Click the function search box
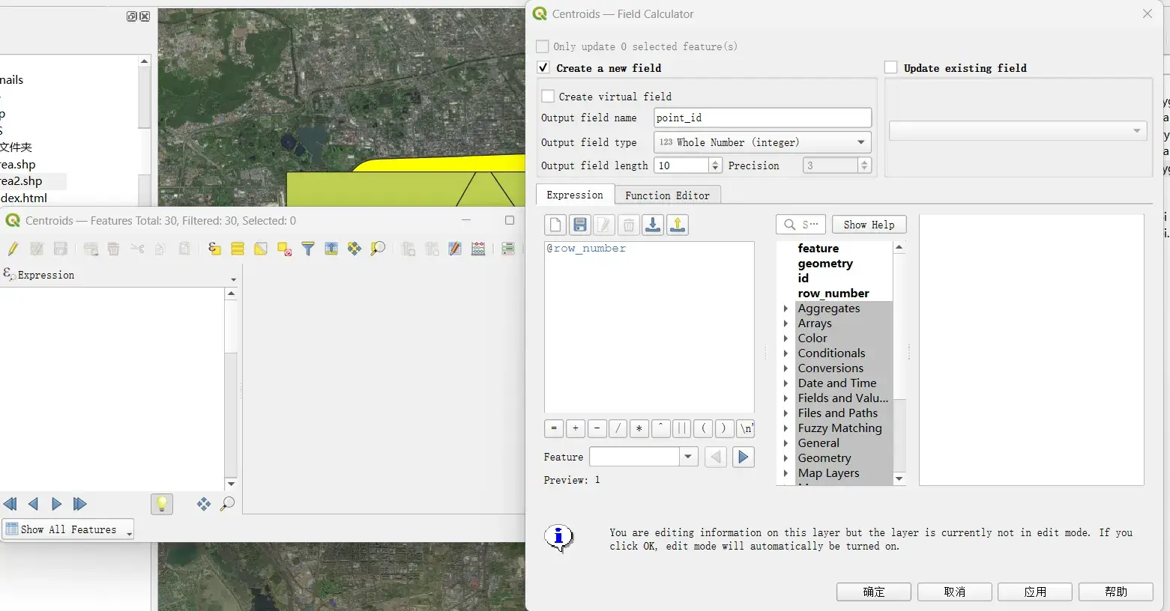This screenshot has width=1170, height=611. click(x=800, y=225)
